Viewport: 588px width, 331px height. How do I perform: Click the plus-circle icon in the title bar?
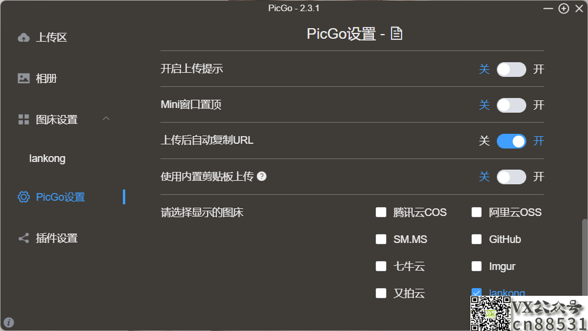(564, 8)
